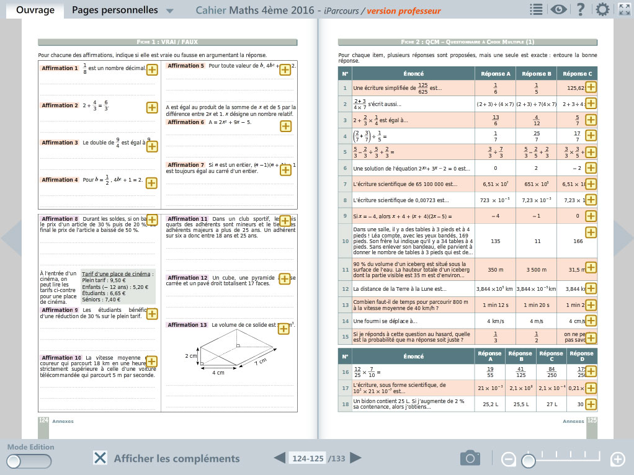634x475 pixels.
Task: Open the plus complement for Affirmation 10
Action: [151, 362]
